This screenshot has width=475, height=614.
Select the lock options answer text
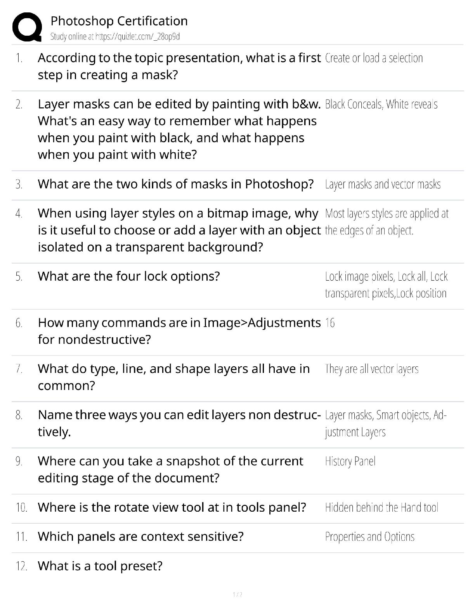386,285
